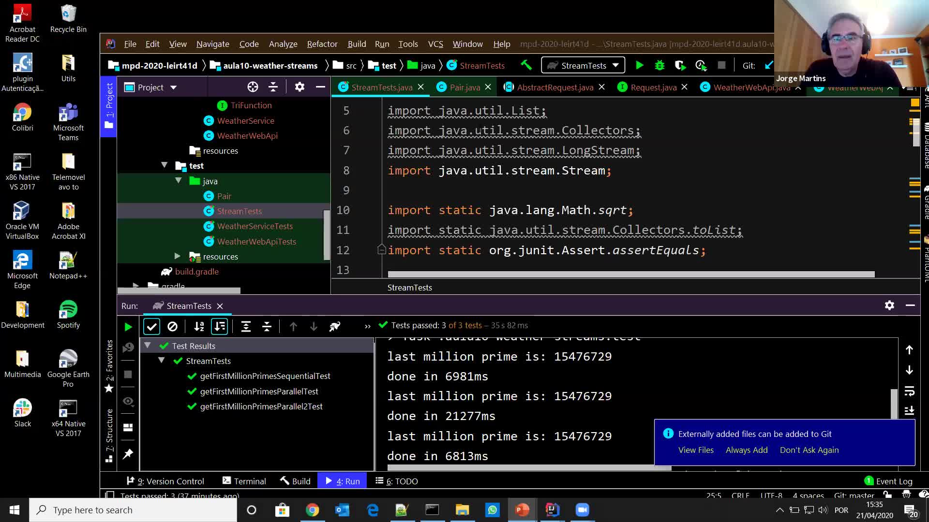Open Run panel settings gear

pyautogui.click(x=889, y=305)
